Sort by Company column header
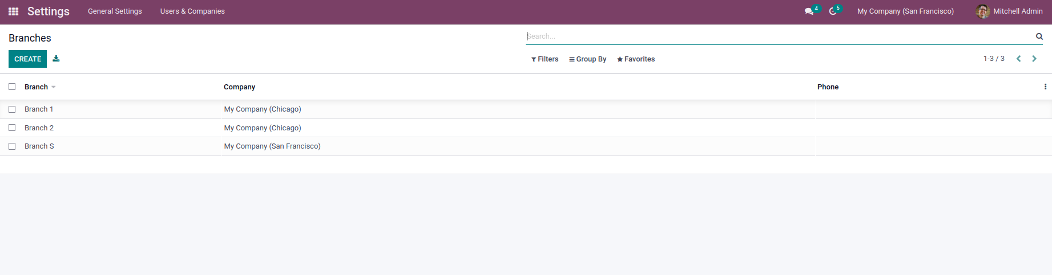This screenshot has height=275, width=1052. [x=239, y=87]
